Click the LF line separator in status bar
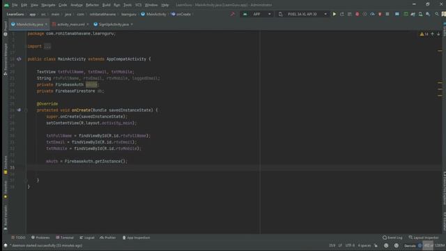The width and height of the screenshot is (446, 251). tap(340, 245)
